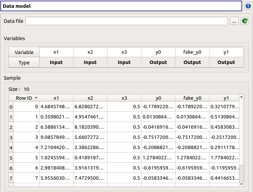This screenshot has height=192, width=253.
Task: Click the blue info help icon
Action: (x=248, y=6)
